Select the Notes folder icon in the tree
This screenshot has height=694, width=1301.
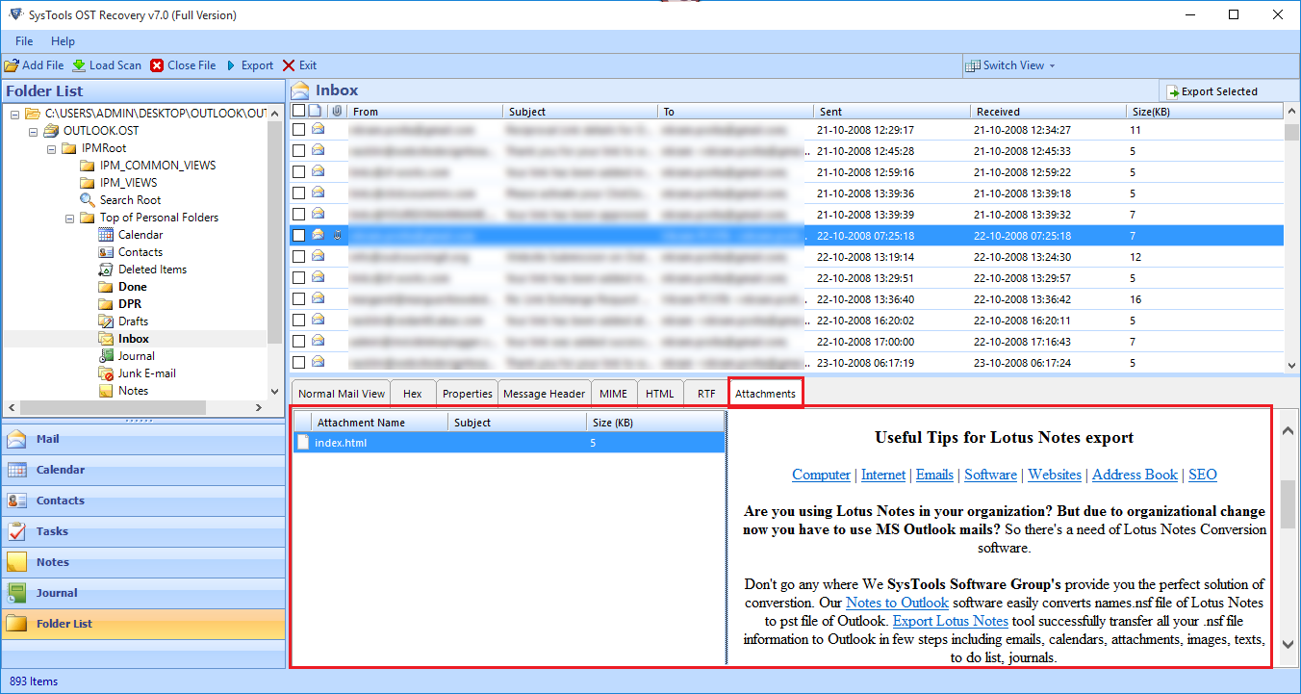pyautogui.click(x=106, y=391)
